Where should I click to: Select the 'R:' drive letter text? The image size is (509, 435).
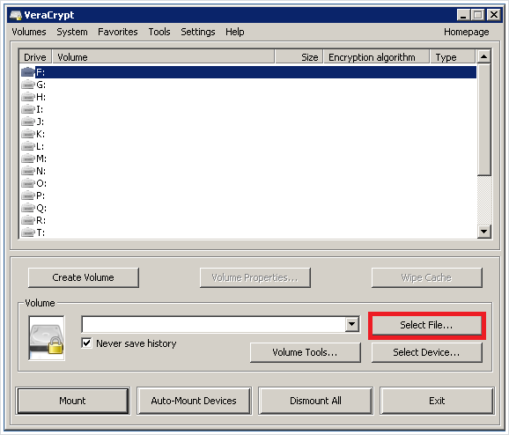pyautogui.click(x=41, y=220)
